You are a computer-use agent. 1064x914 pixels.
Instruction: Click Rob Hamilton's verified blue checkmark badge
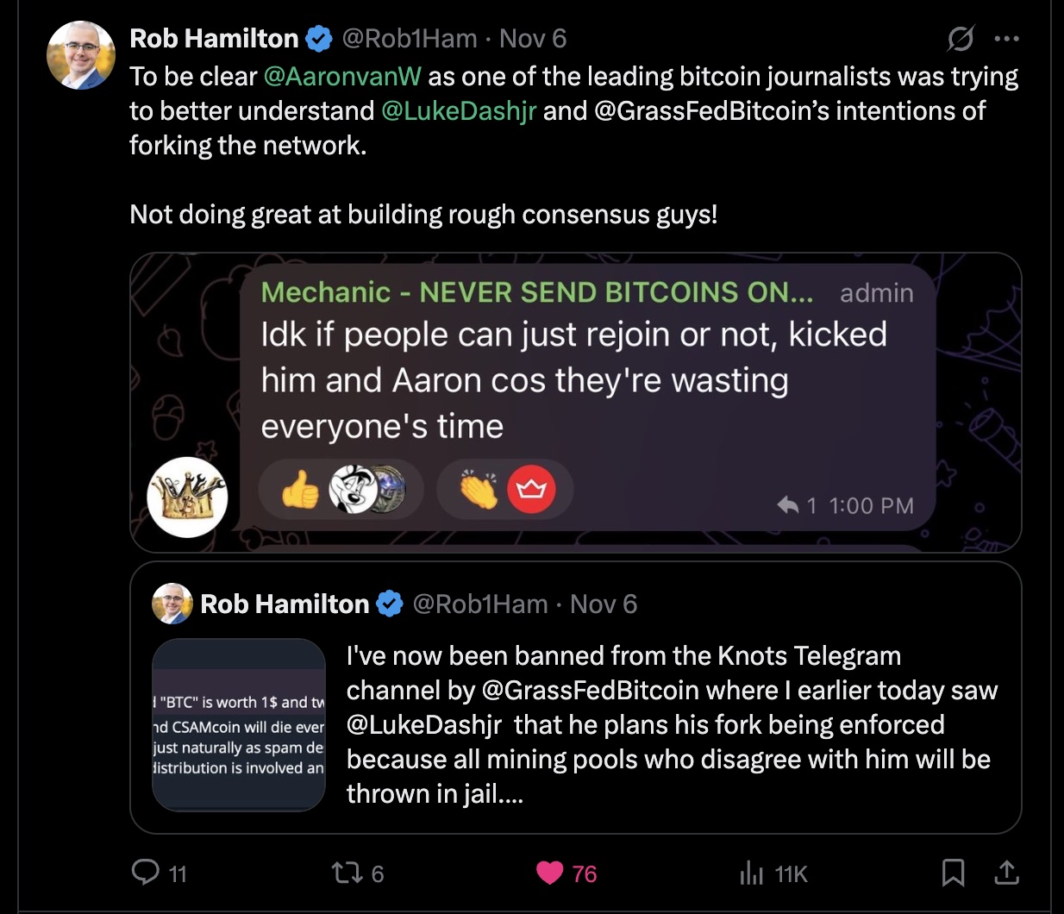[320, 38]
